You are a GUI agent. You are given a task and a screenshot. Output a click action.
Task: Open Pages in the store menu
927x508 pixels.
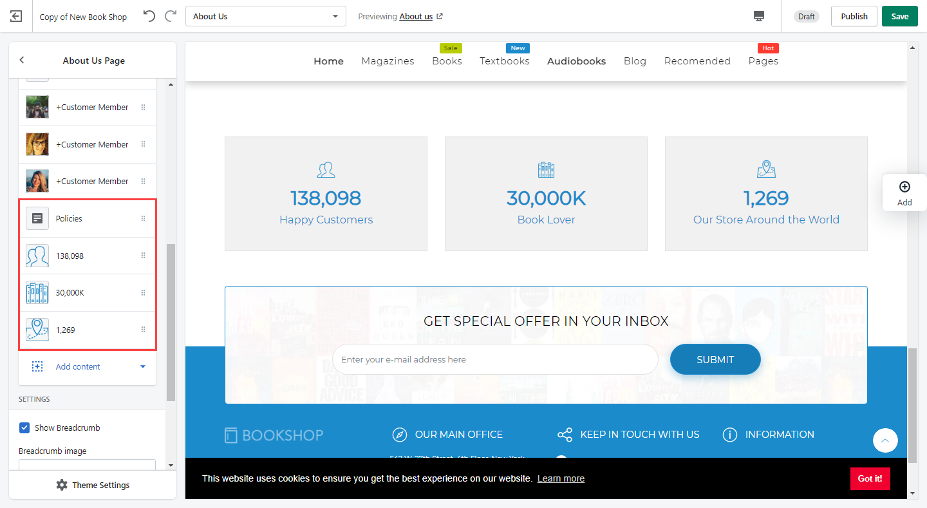[x=763, y=61]
